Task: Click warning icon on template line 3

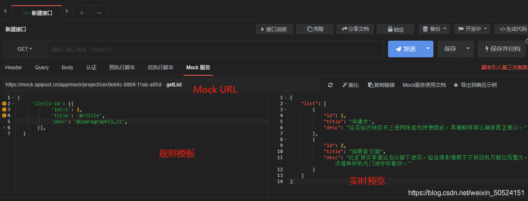Action: click(x=4, y=109)
